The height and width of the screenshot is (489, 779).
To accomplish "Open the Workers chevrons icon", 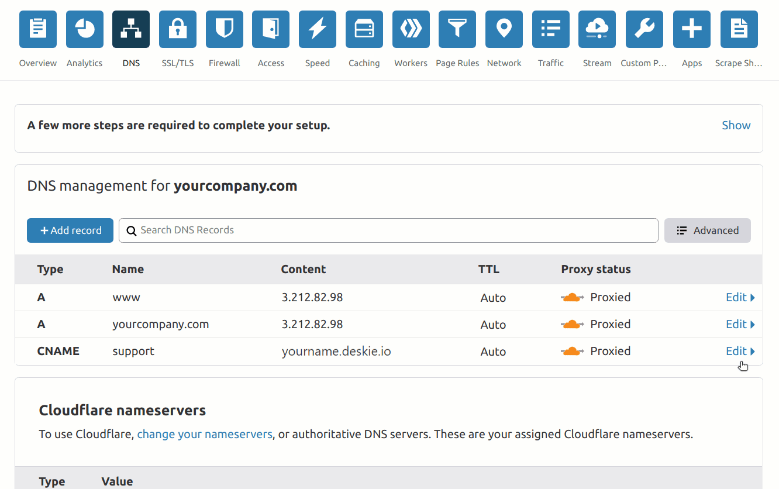I will pyautogui.click(x=411, y=29).
